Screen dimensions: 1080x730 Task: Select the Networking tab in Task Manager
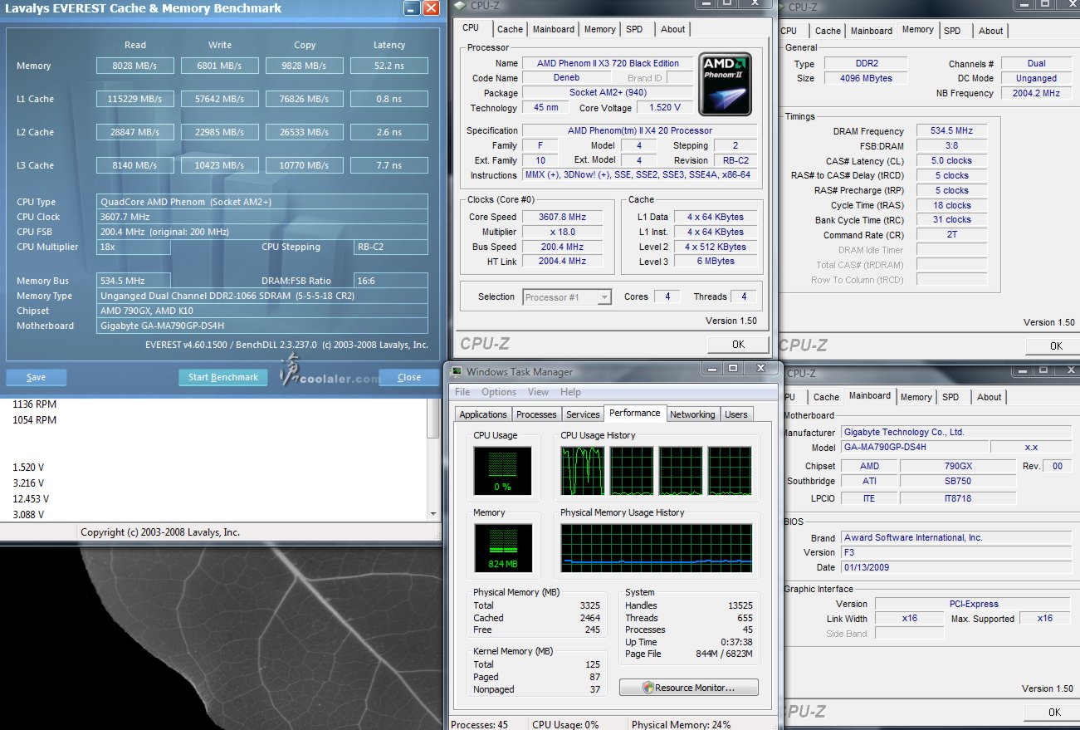tap(692, 414)
